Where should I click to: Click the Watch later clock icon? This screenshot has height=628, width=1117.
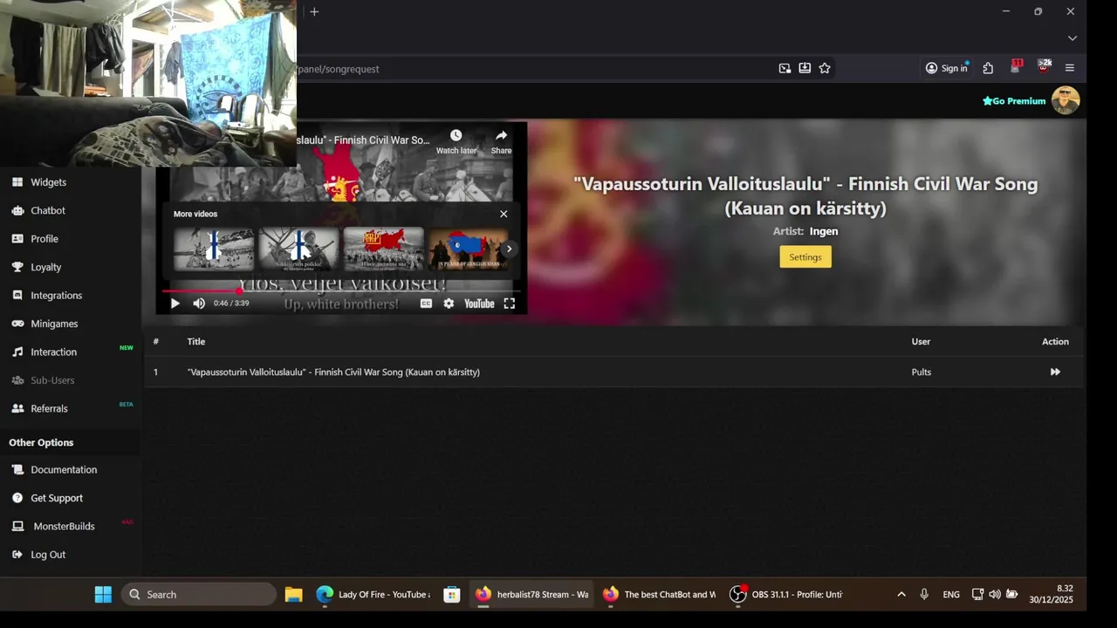click(456, 135)
